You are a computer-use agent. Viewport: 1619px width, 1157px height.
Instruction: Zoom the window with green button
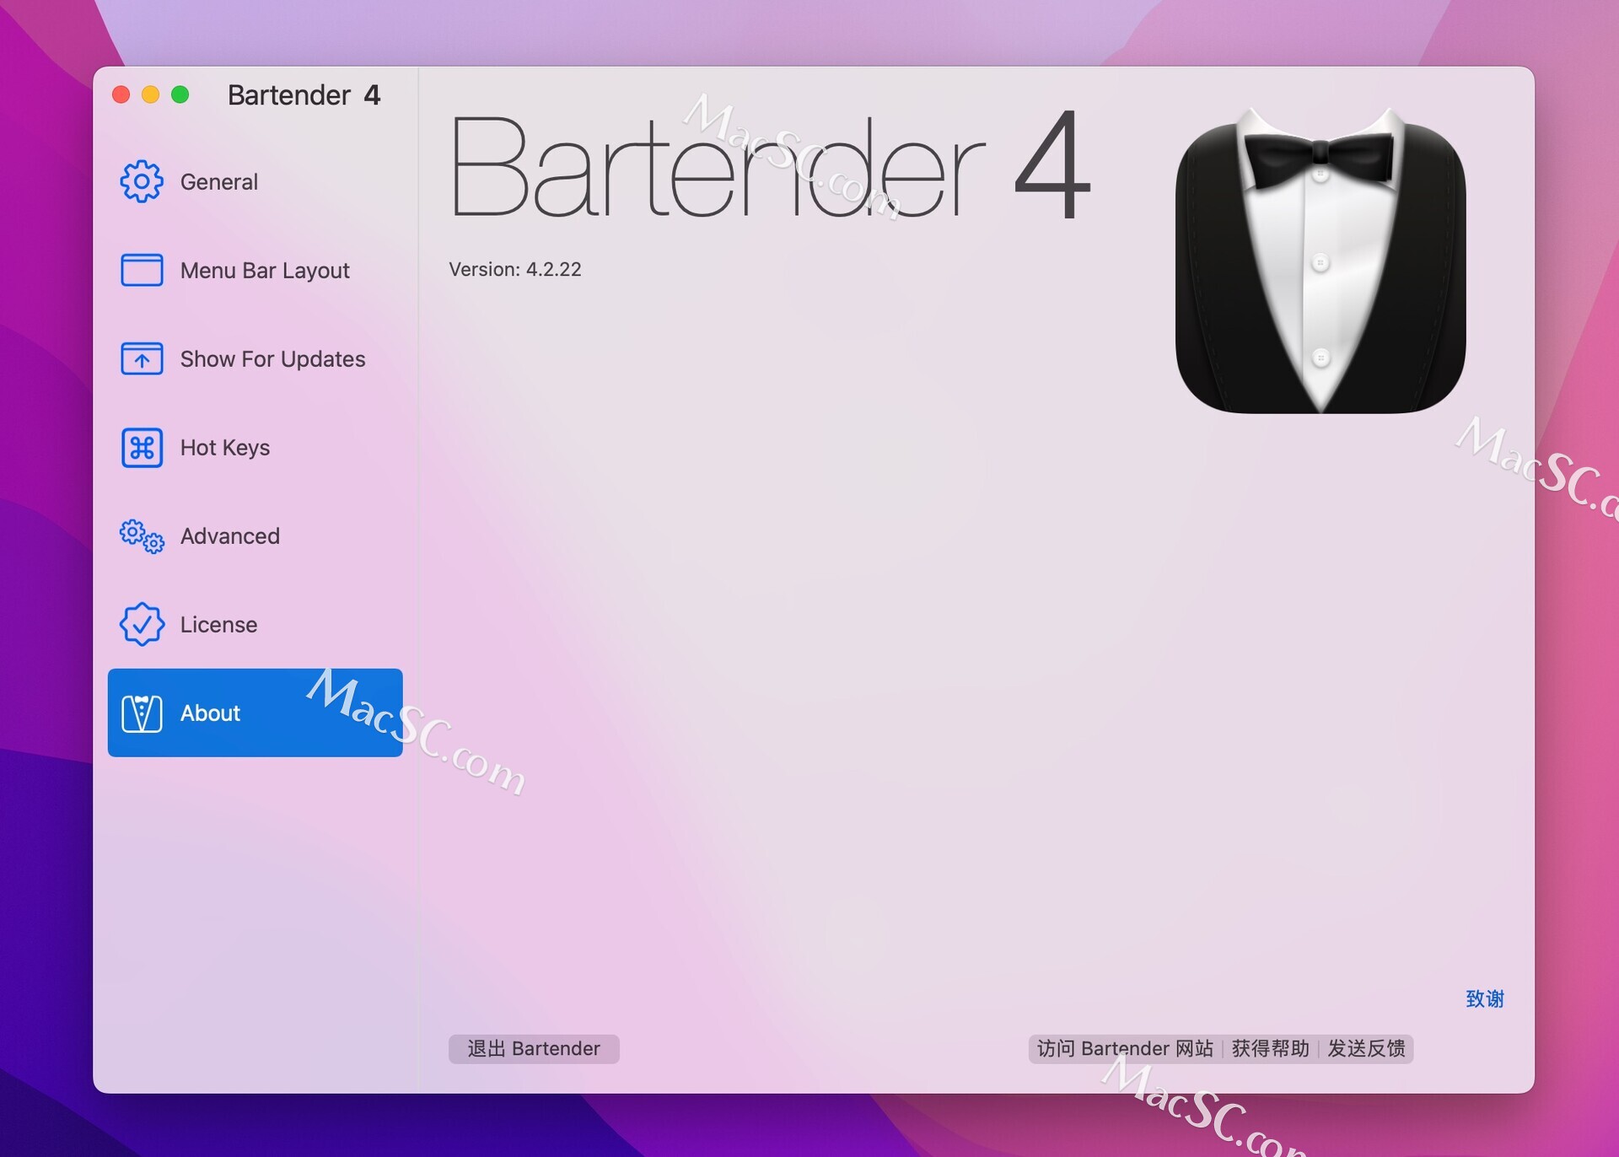180,94
